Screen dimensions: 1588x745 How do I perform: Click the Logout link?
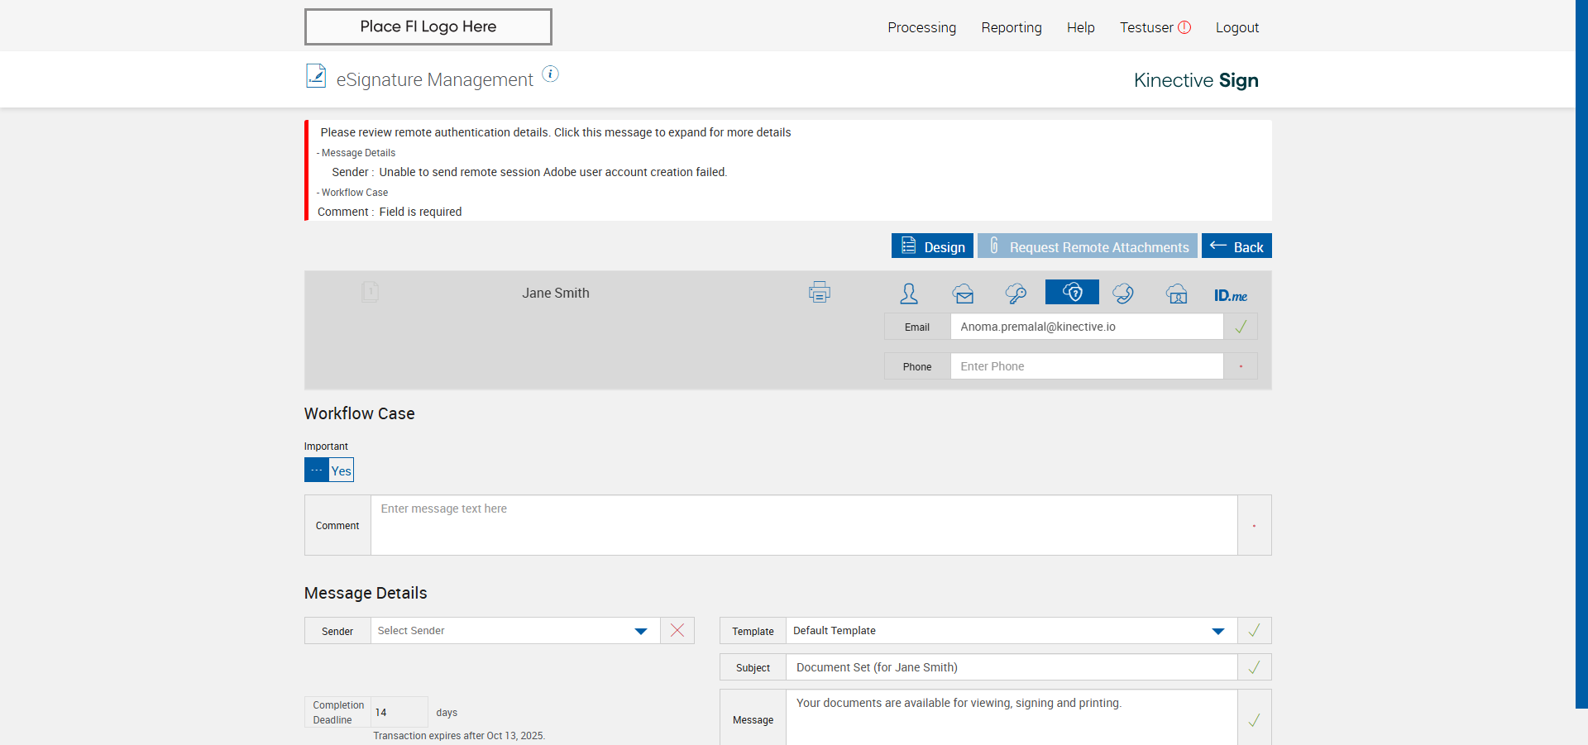pos(1236,27)
